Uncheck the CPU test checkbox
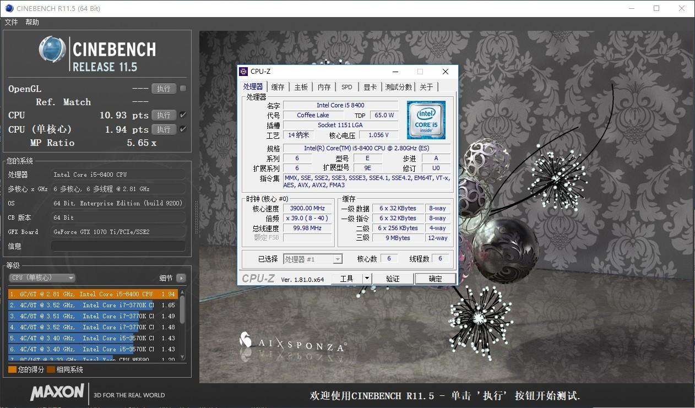695x408 pixels. [x=183, y=115]
